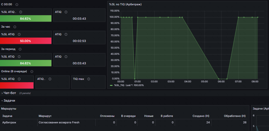Image resolution: width=269 pixels, height=131 pixels.
Task: Click info icon of "%SL ATiQ" panel under За период
Action: pyautogui.click(x=20, y=56)
